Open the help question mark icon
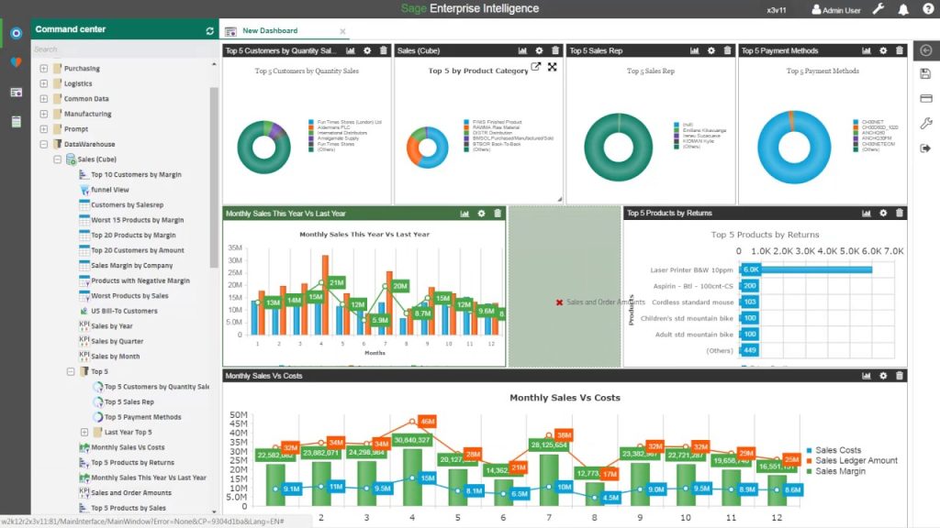This screenshot has height=528, width=940. (x=926, y=9)
